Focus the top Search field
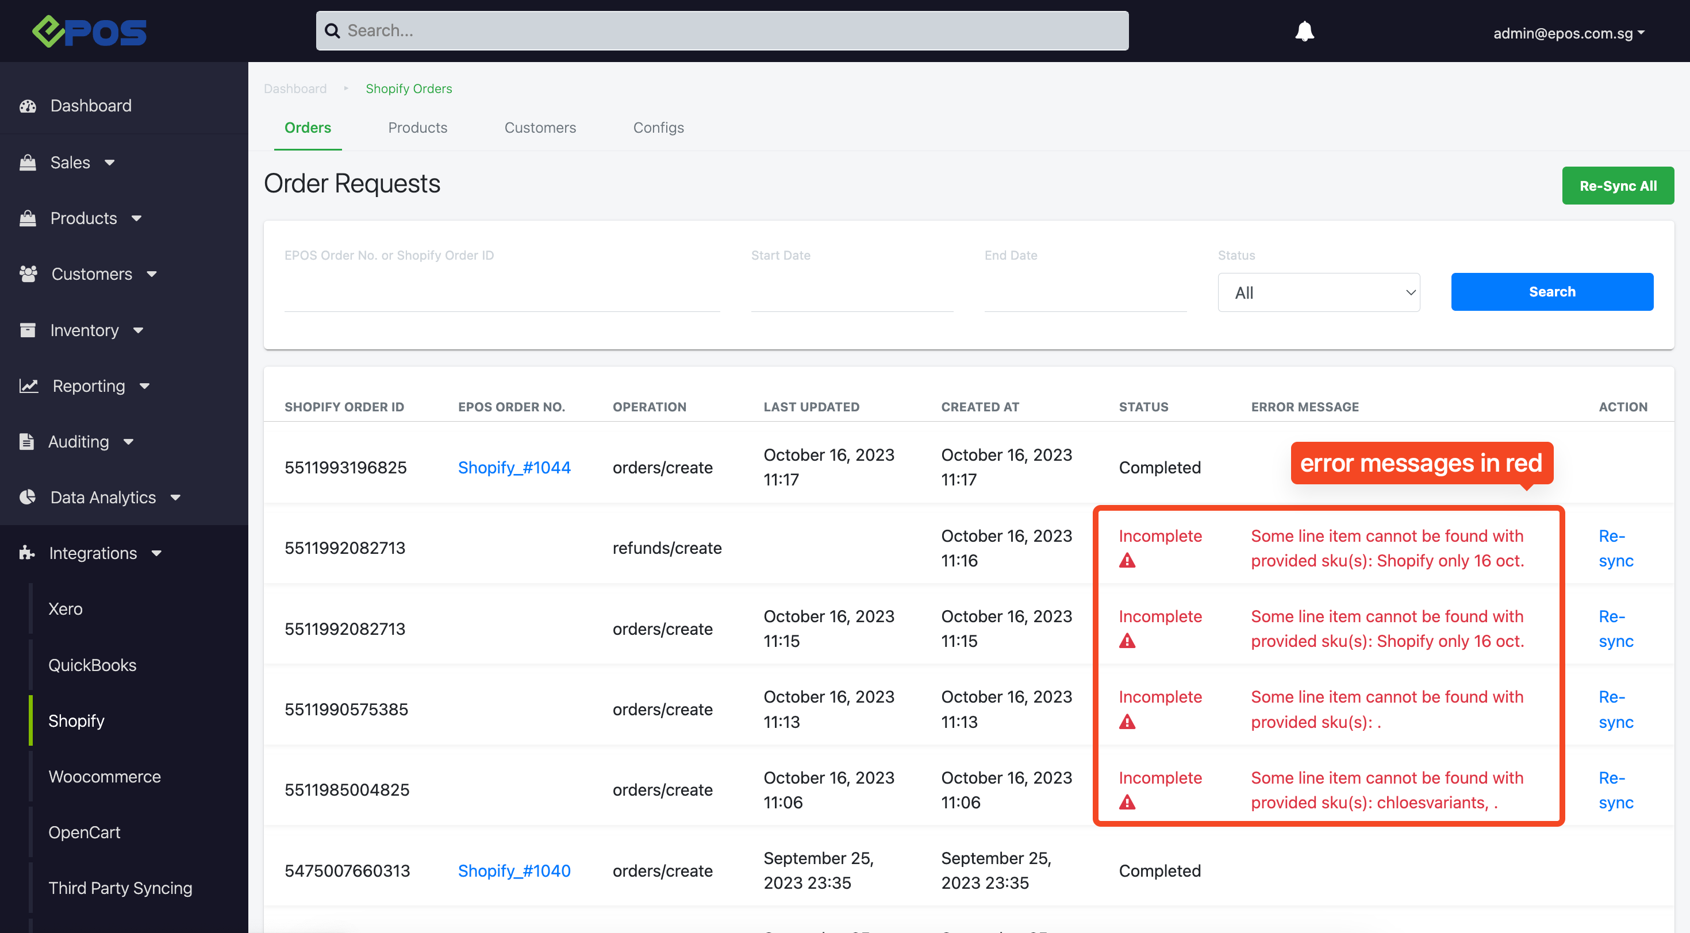 click(x=723, y=31)
